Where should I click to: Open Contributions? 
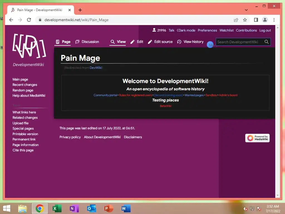point(246,30)
